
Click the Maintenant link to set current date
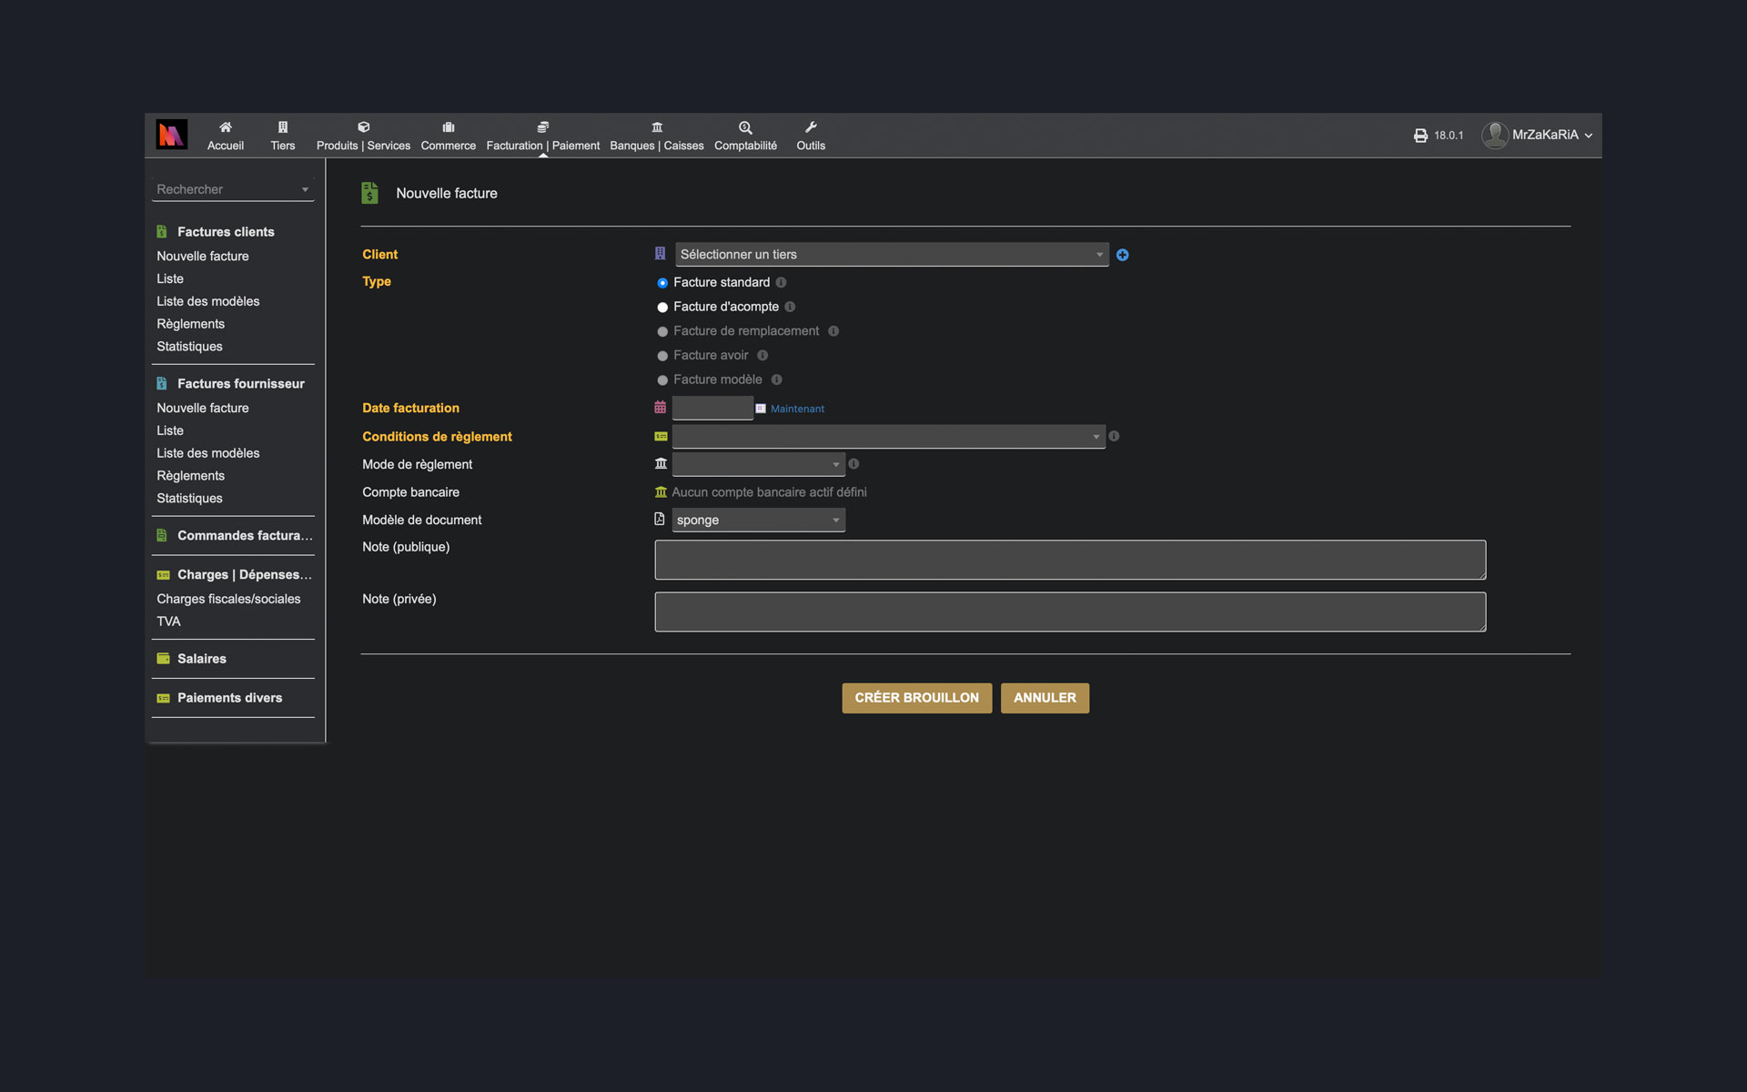click(x=796, y=409)
